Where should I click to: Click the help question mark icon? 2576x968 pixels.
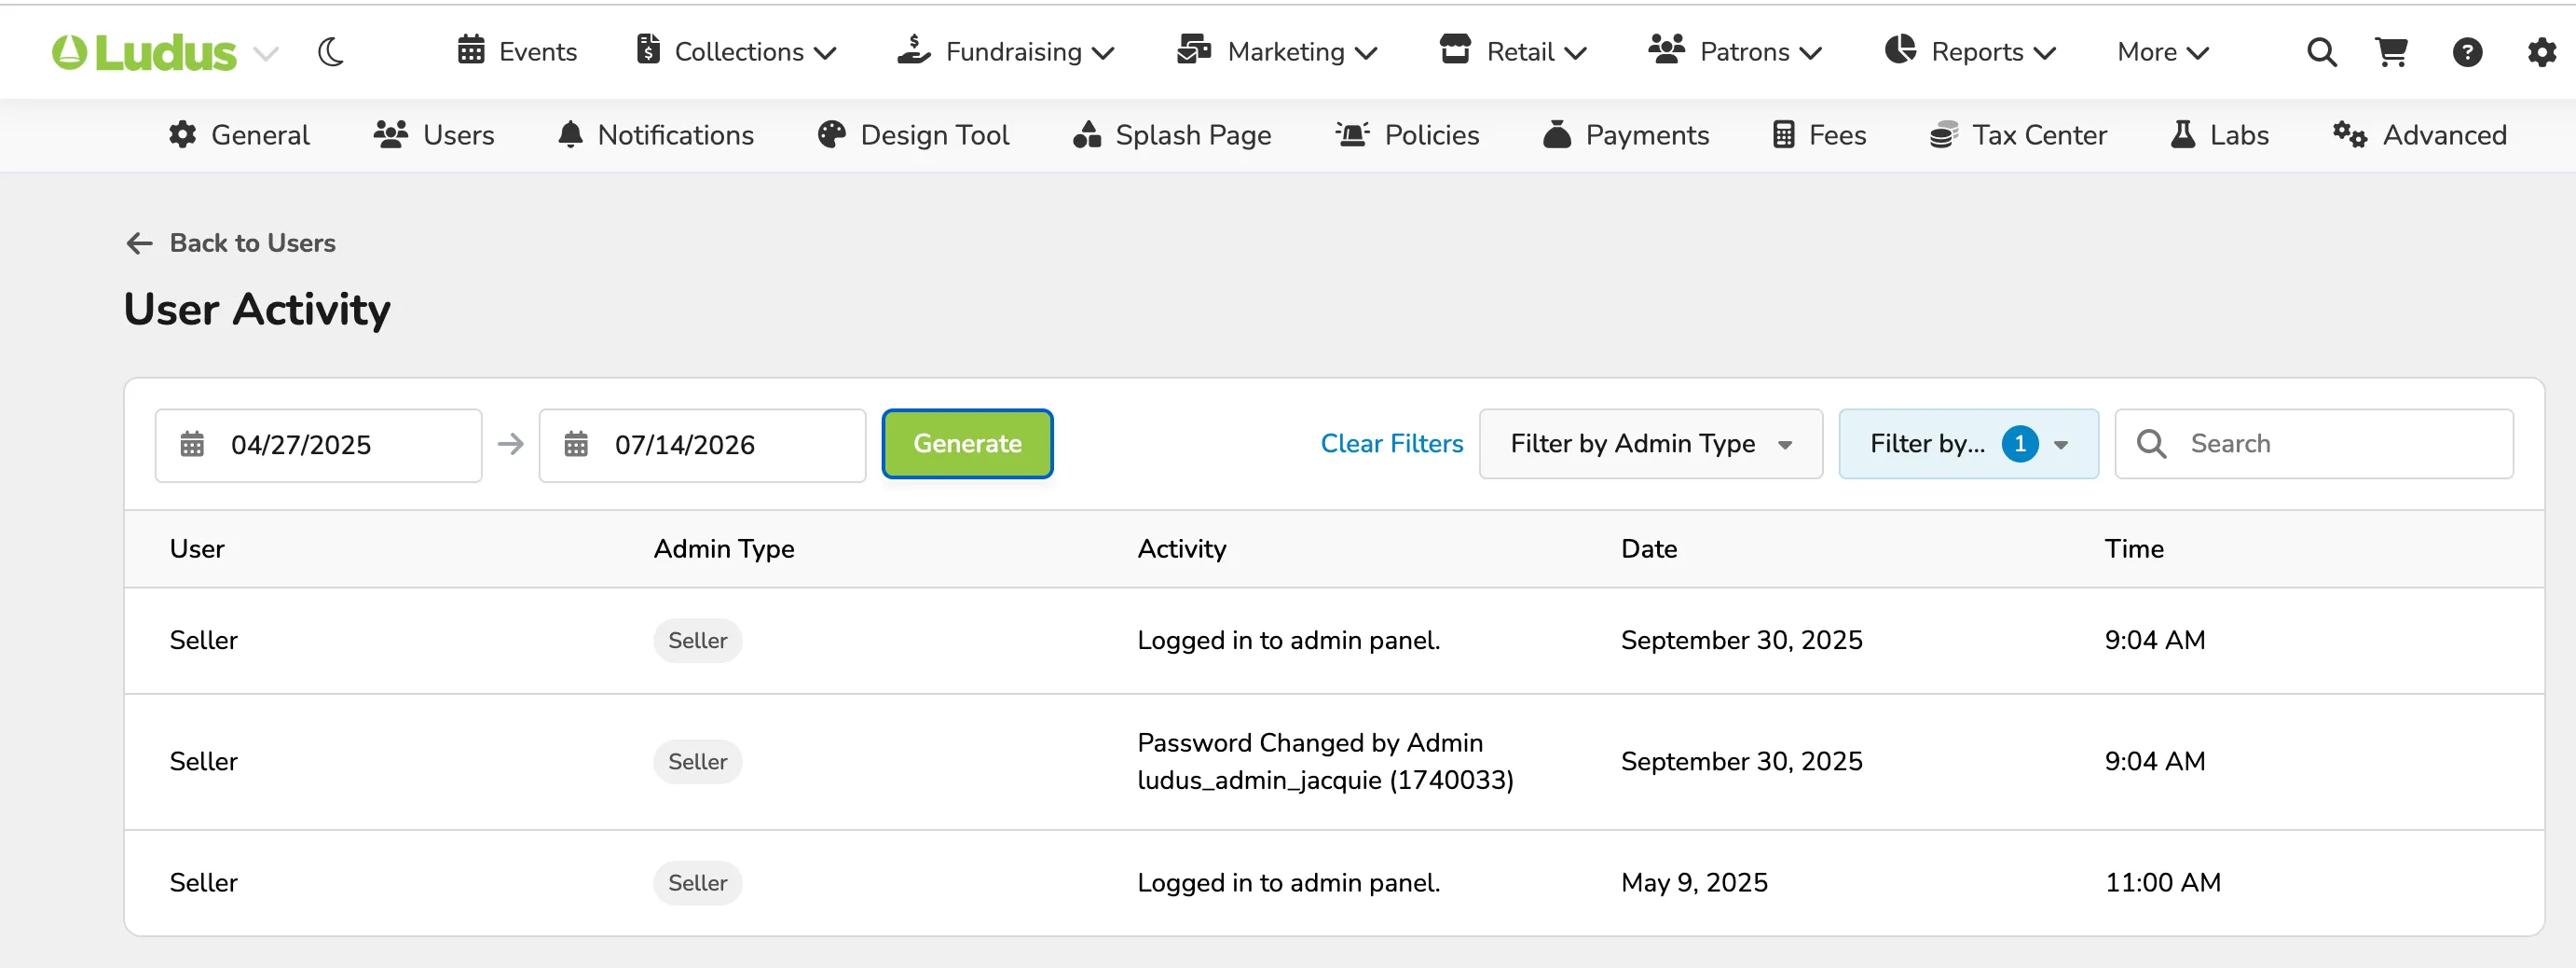point(2467,52)
